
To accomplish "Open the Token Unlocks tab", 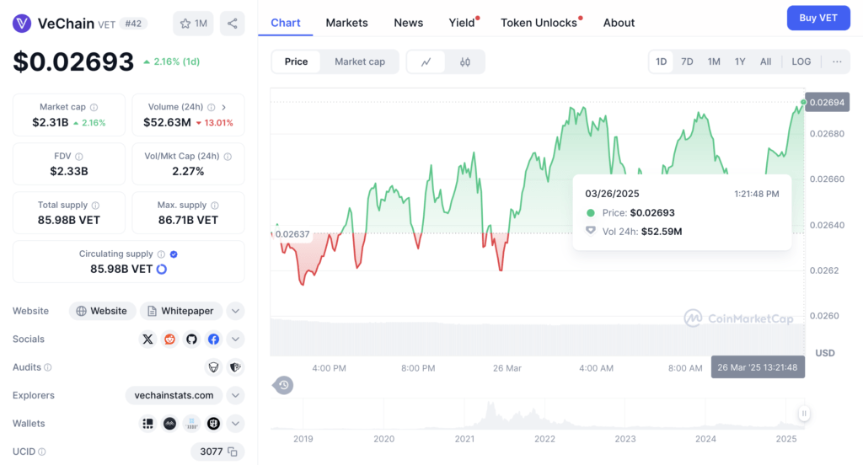I will coord(539,23).
